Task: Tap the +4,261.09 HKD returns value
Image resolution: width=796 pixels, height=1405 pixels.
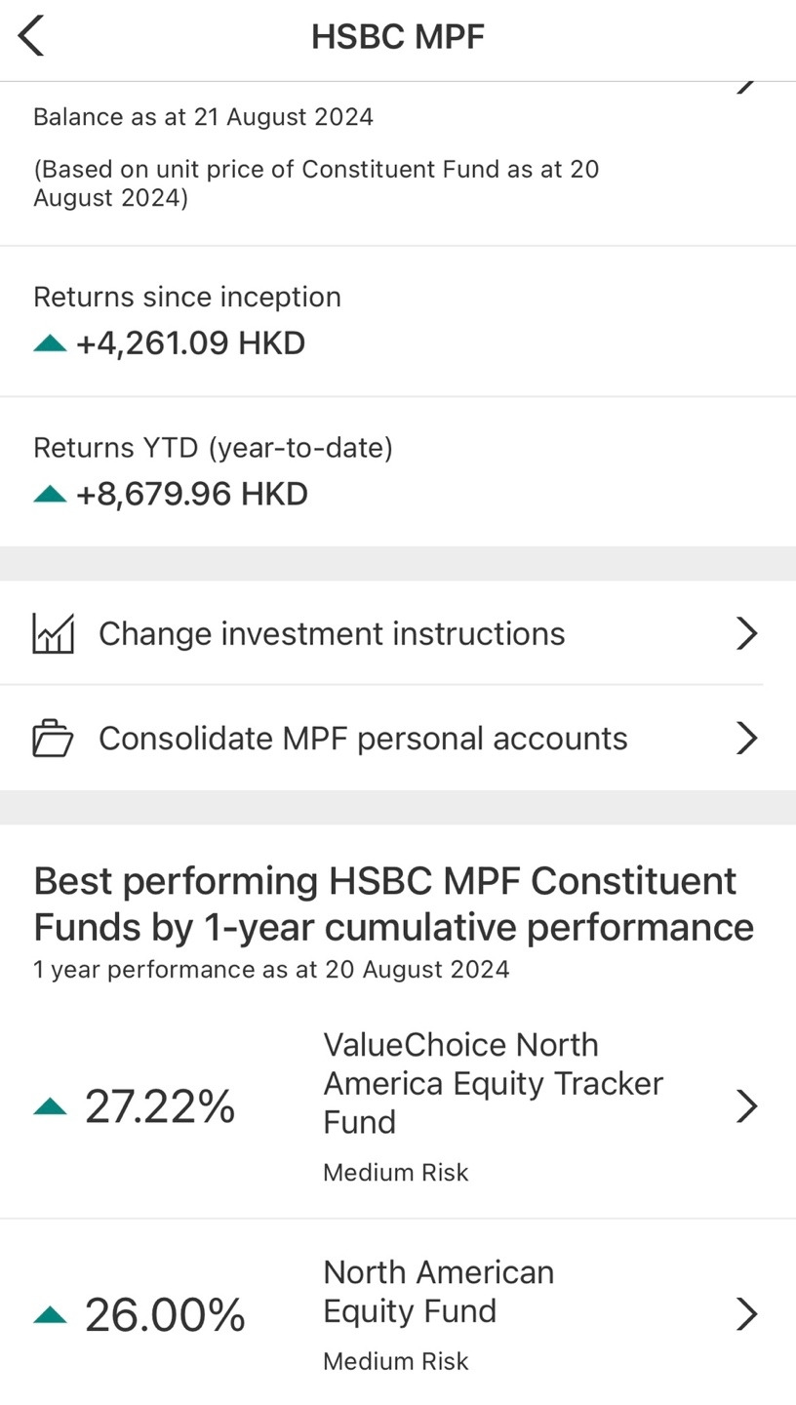Action: pyautogui.click(x=191, y=343)
